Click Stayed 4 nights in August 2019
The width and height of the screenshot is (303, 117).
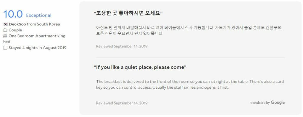click(x=38, y=48)
